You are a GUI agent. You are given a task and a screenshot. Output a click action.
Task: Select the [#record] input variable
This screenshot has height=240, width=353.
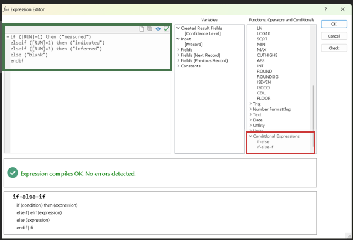(194, 45)
